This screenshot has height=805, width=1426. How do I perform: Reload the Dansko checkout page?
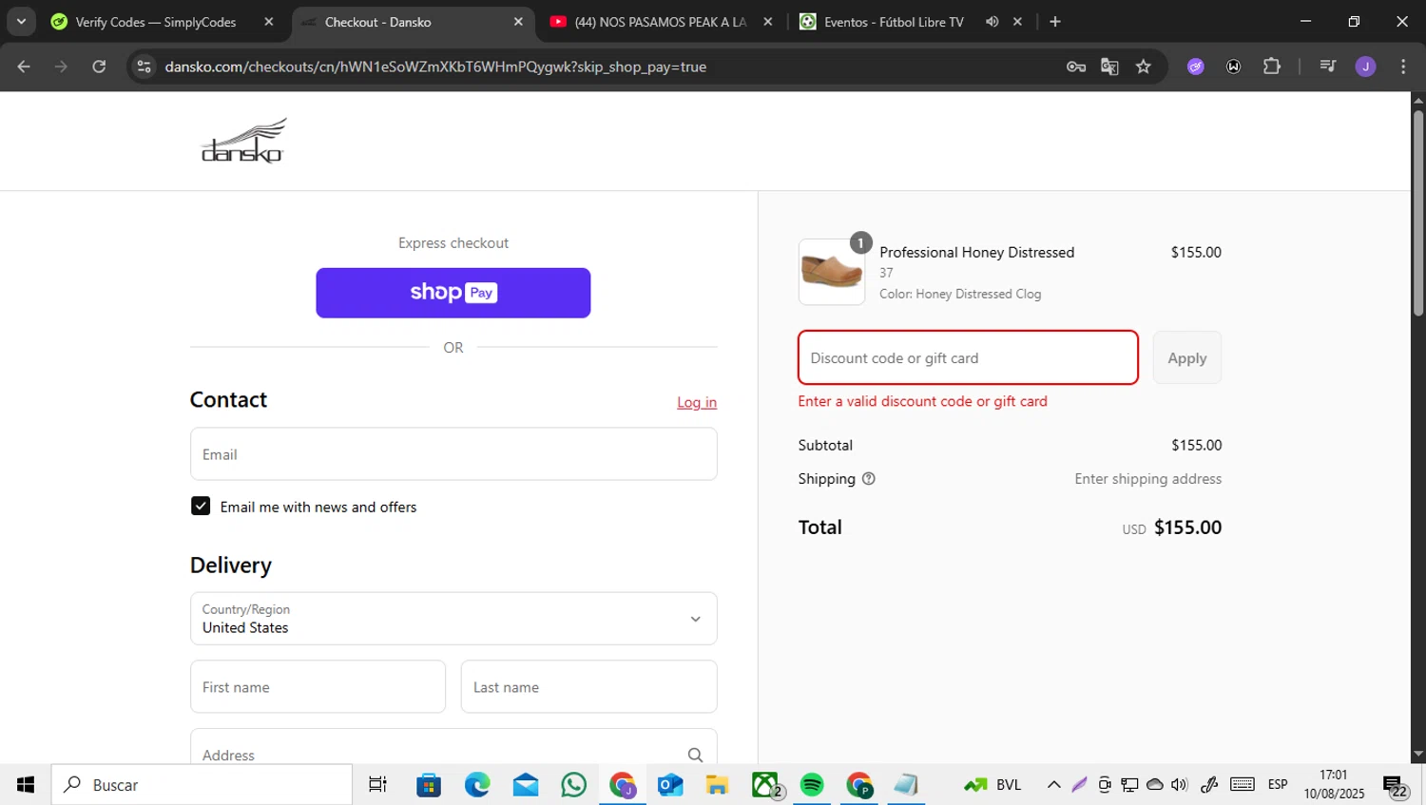[x=99, y=67]
